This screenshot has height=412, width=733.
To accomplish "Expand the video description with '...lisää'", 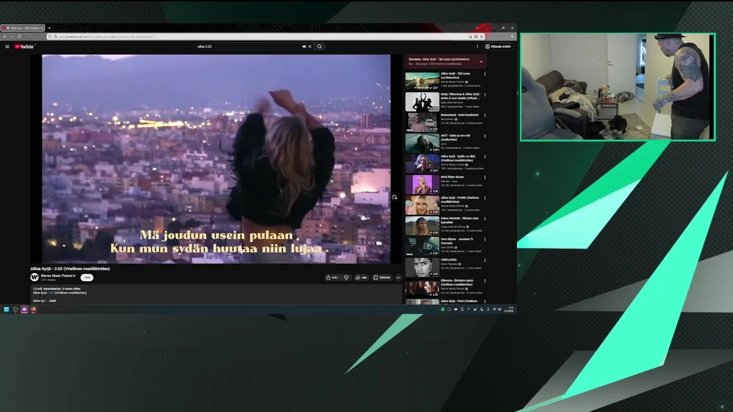I will 51,300.
